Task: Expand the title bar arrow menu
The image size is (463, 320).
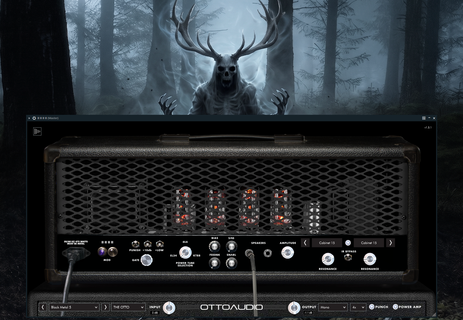Action: click(29, 118)
